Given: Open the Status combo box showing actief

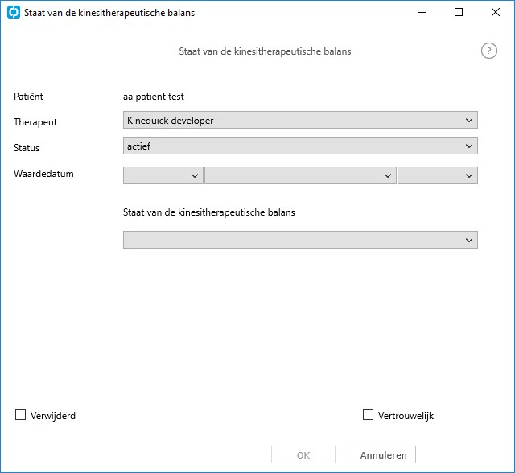Looking at the screenshot, I should click(x=300, y=146).
